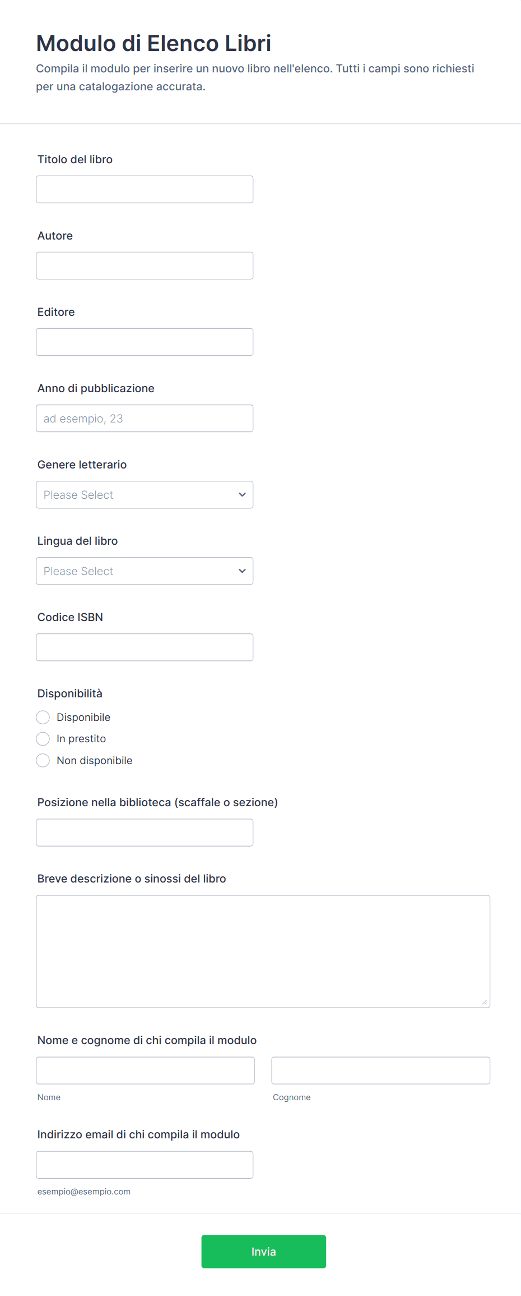The image size is (521, 1296).
Task: Choose the In prestito option
Action: pyautogui.click(x=43, y=739)
